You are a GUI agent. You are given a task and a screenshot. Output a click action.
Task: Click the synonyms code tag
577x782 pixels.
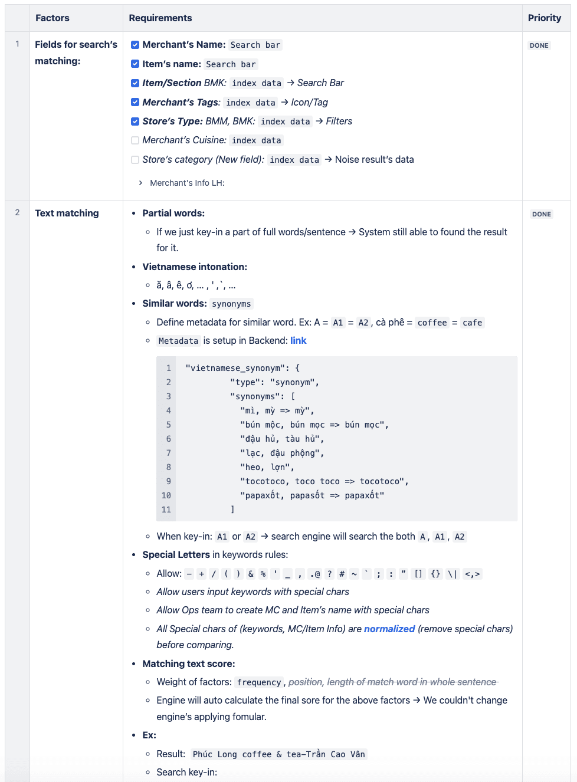(x=231, y=304)
